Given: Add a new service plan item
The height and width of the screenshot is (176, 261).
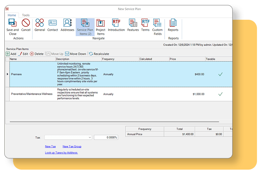Looking at the screenshot, I should 11,54.
